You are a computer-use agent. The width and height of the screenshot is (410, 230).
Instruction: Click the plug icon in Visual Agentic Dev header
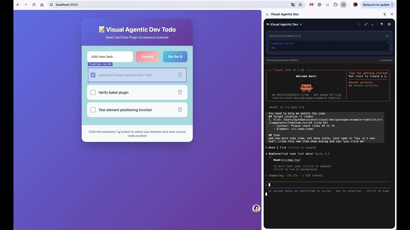click(x=359, y=24)
